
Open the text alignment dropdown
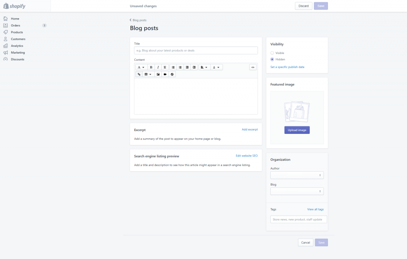pyautogui.click(x=204, y=68)
